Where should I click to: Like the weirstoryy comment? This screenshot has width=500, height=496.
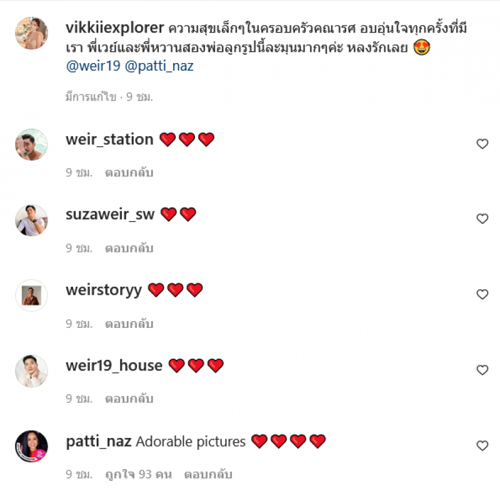[x=482, y=294]
